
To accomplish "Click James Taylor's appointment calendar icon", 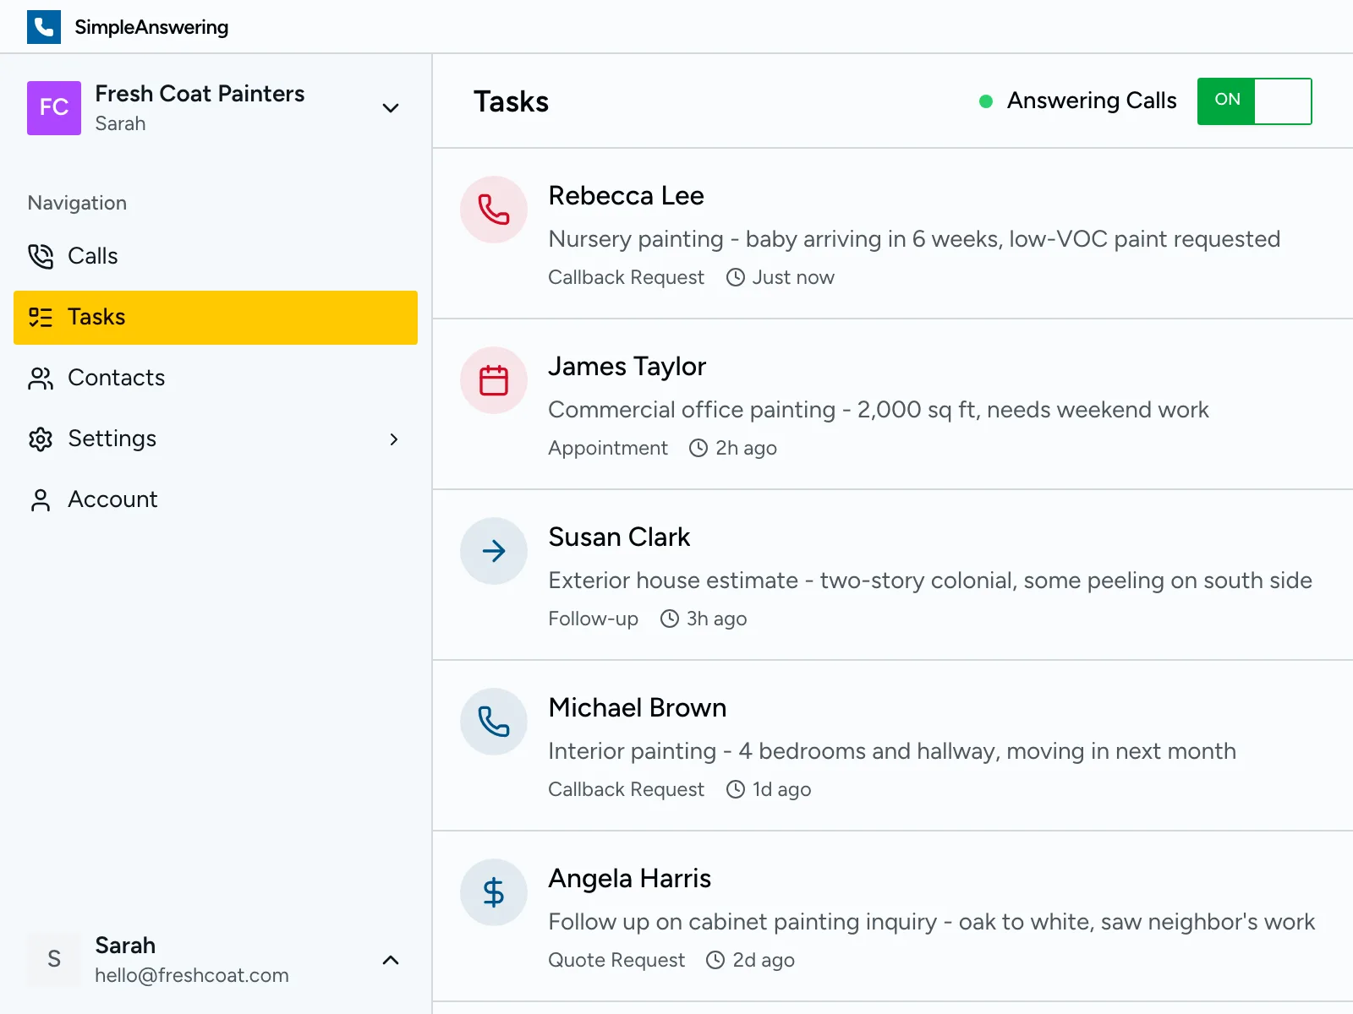I will [493, 380].
